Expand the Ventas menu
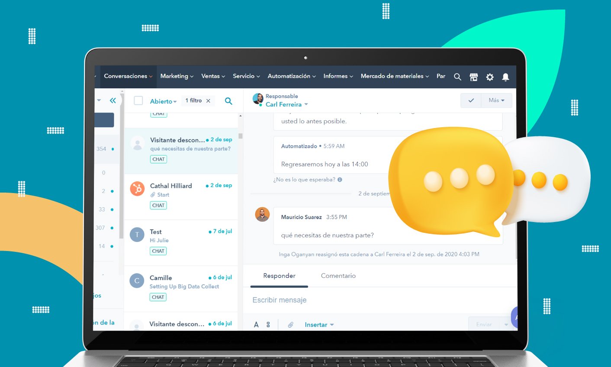Screen dimensions: 611x367 tap(213, 76)
